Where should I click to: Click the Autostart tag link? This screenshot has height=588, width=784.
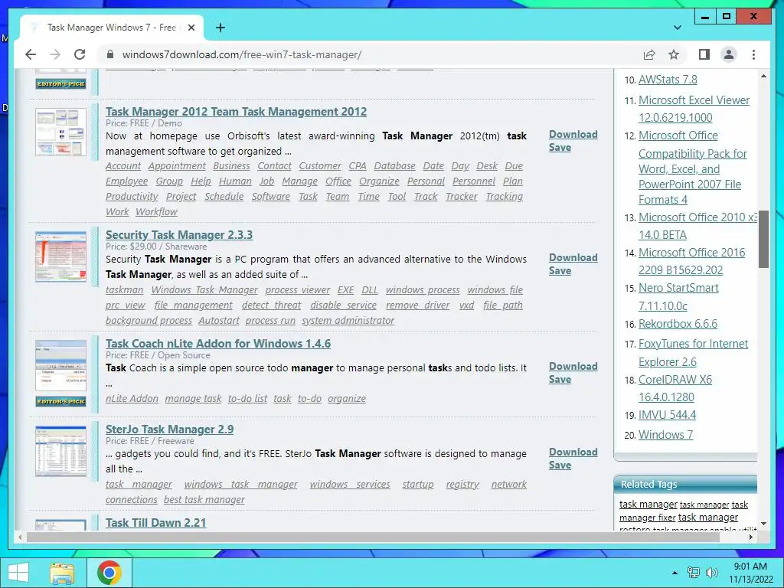pyautogui.click(x=219, y=321)
